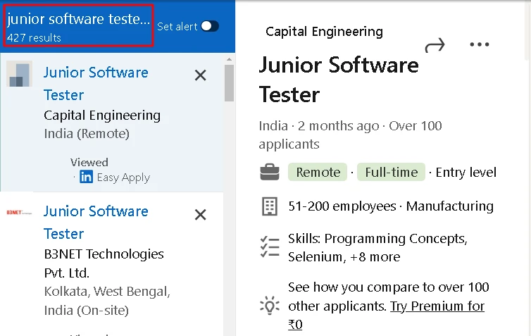Click the share arrow icon
Screen dimensions: 531x336
click(435, 45)
